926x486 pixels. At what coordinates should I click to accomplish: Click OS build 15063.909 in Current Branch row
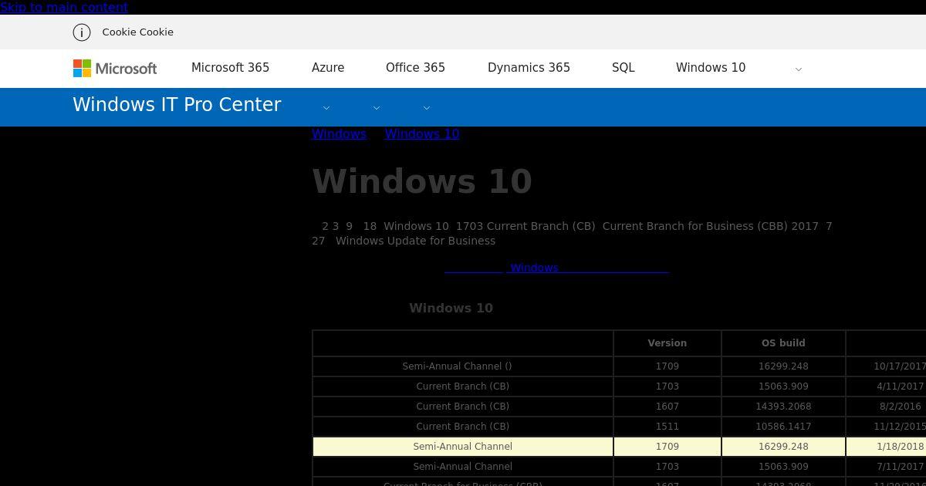tap(783, 386)
